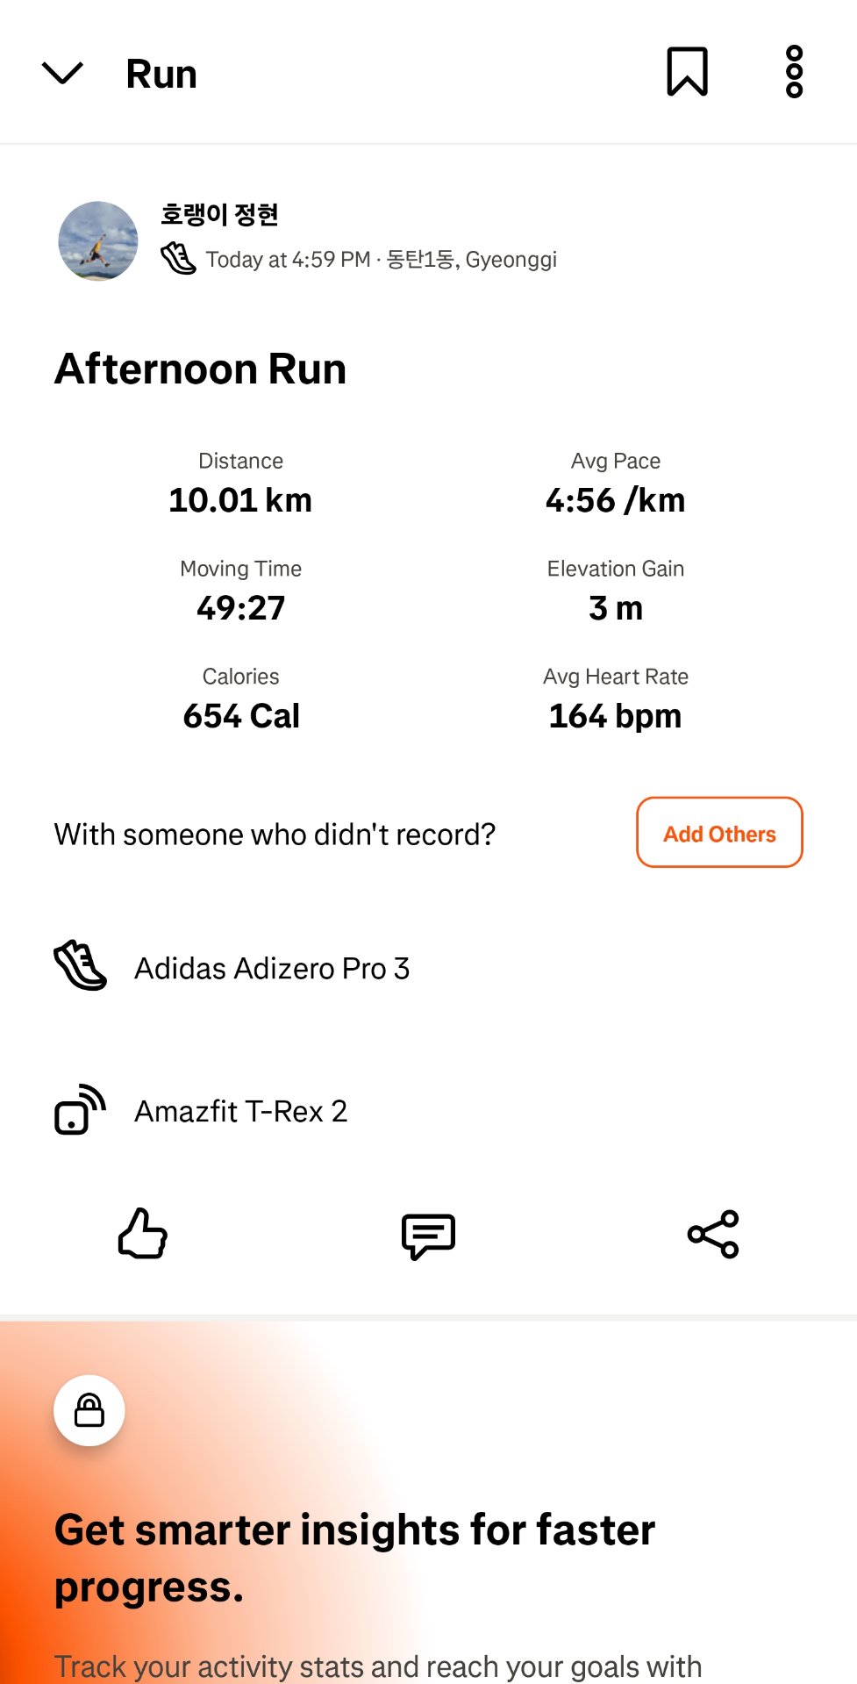Open the 'Get smarter insights' promo banner
The image size is (857, 1684).
354,1558
